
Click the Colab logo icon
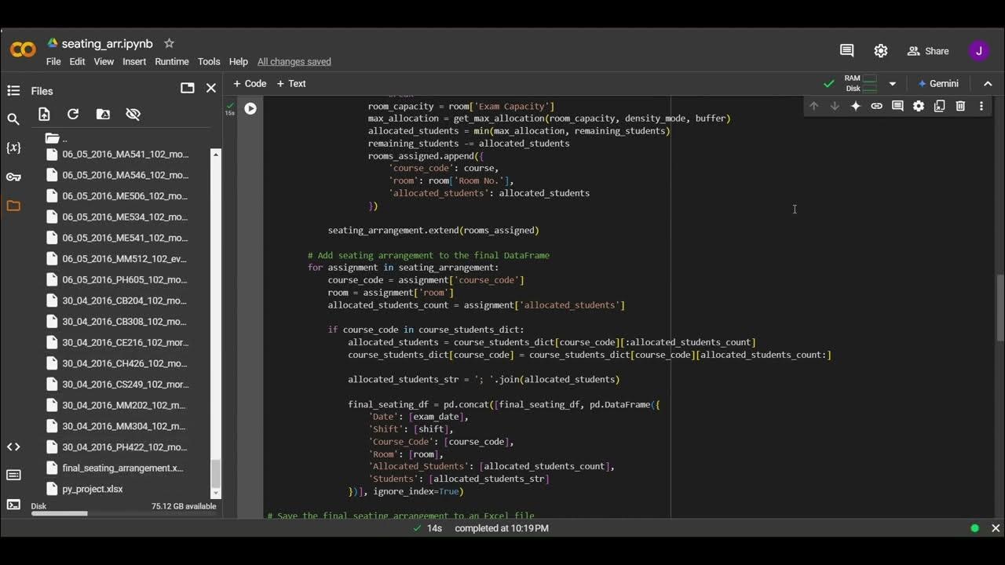point(23,50)
